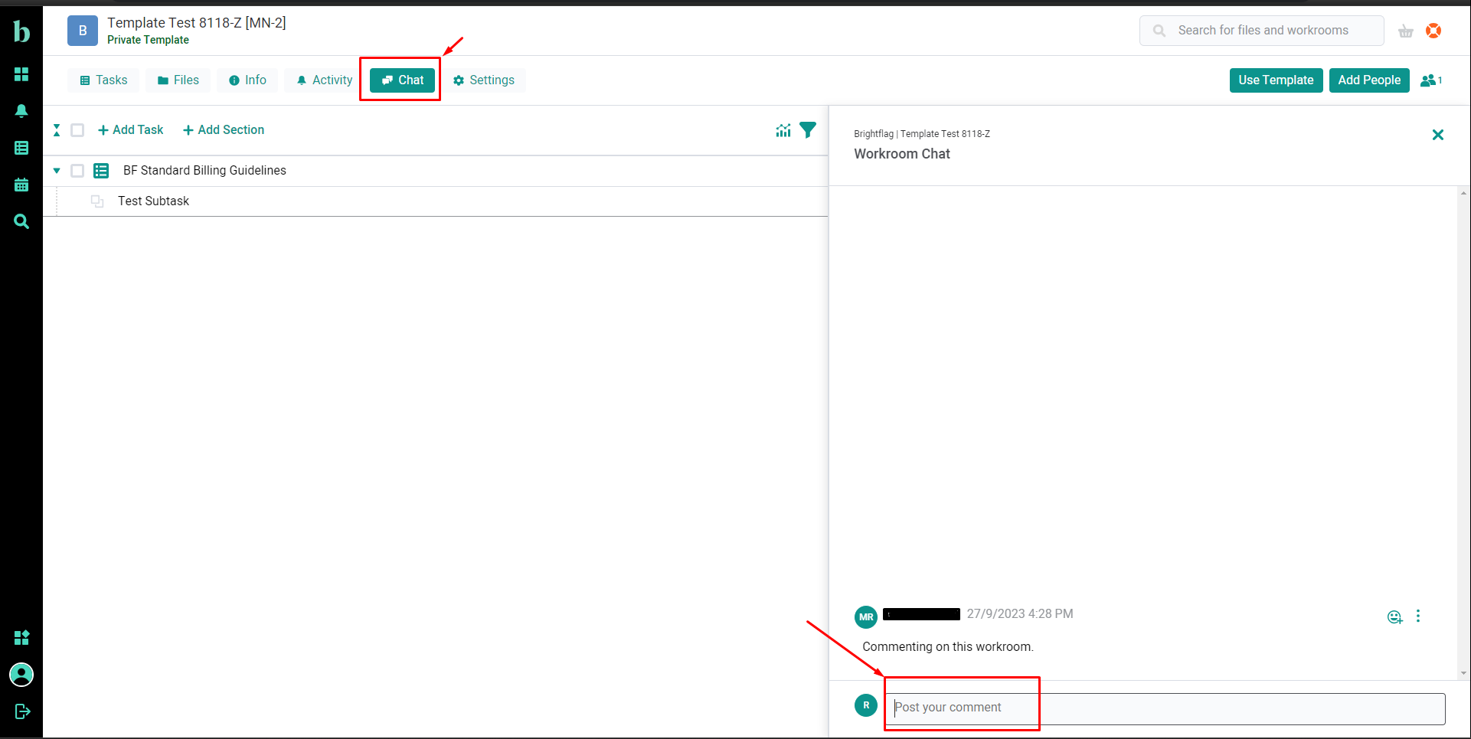Open the sidebar search magnifier icon
This screenshot has width=1471, height=739.
pos(21,221)
